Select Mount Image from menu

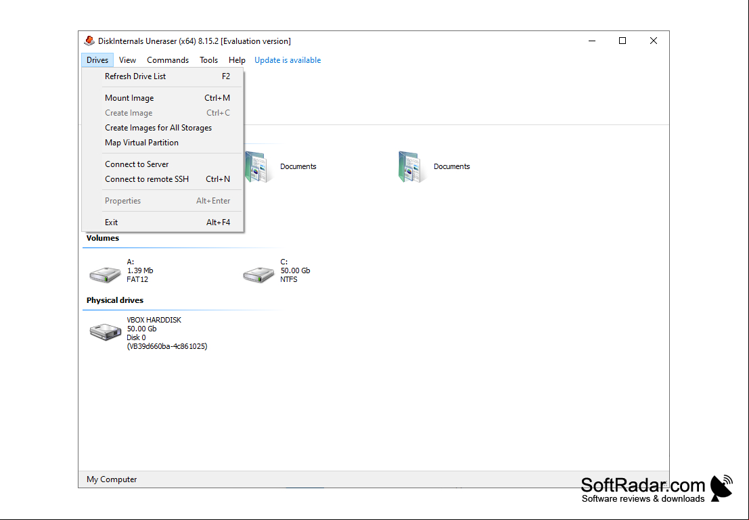pos(163,98)
